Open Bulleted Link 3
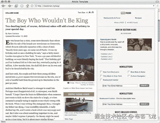This screenshot has width=160, height=123. click(x=107, y=59)
